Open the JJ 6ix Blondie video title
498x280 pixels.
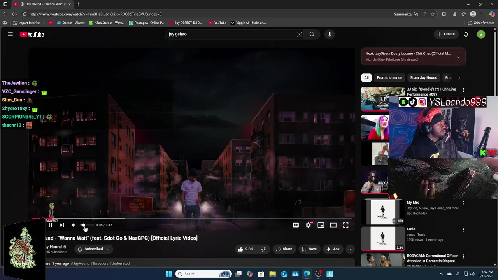coord(431,92)
